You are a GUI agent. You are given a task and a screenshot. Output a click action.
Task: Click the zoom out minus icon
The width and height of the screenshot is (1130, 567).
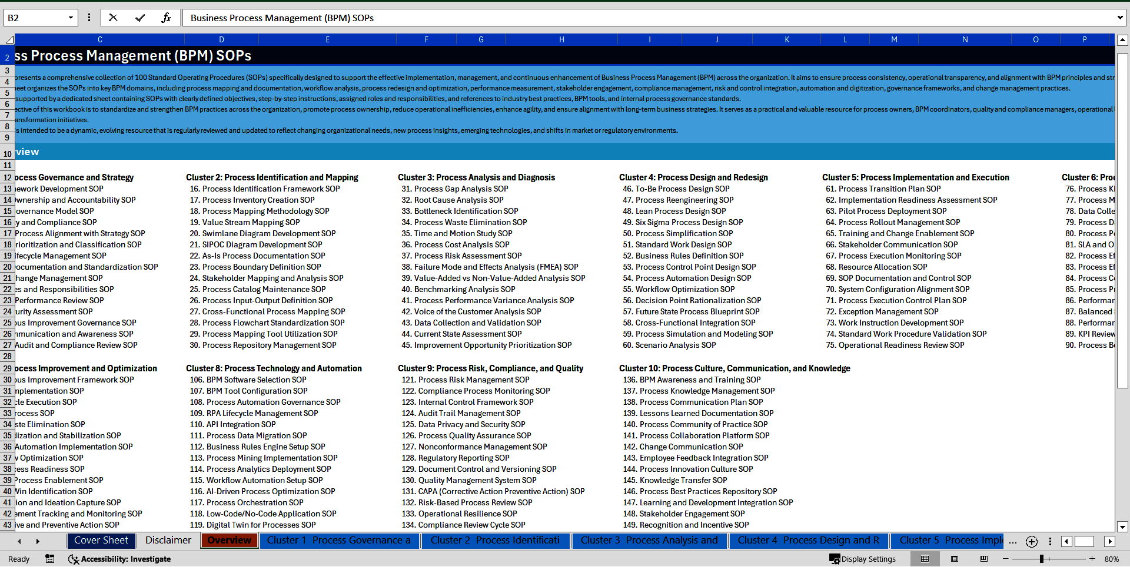[1005, 559]
